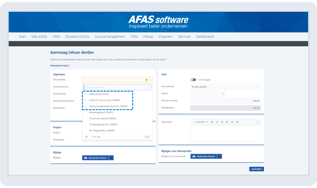Toggle bold formatting in Opmerking editor
Image resolution: width=317 pixels, height=188 pixels.
(x=212, y=122)
